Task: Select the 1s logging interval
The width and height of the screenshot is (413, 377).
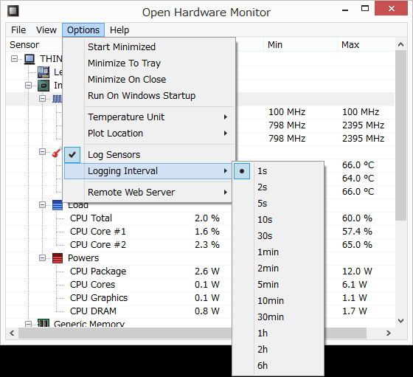Action: point(278,171)
